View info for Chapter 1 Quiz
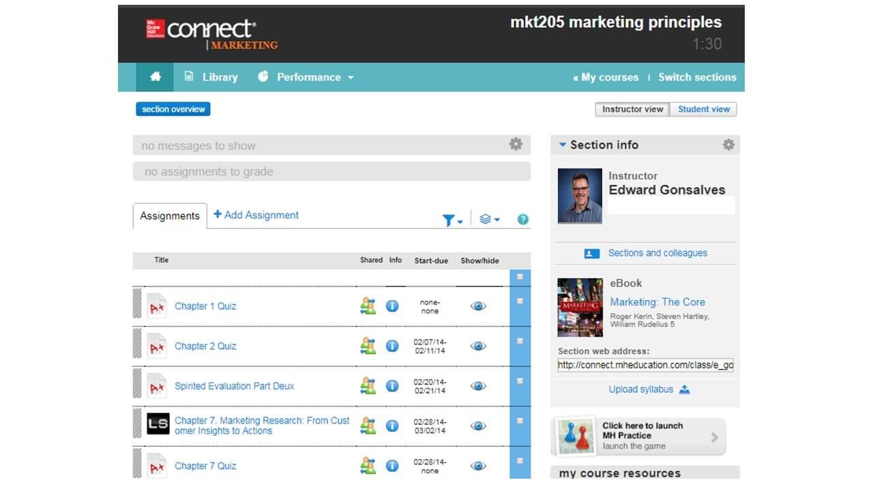Image resolution: width=873 pixels, height=491 pixels. tap(392, 306)
